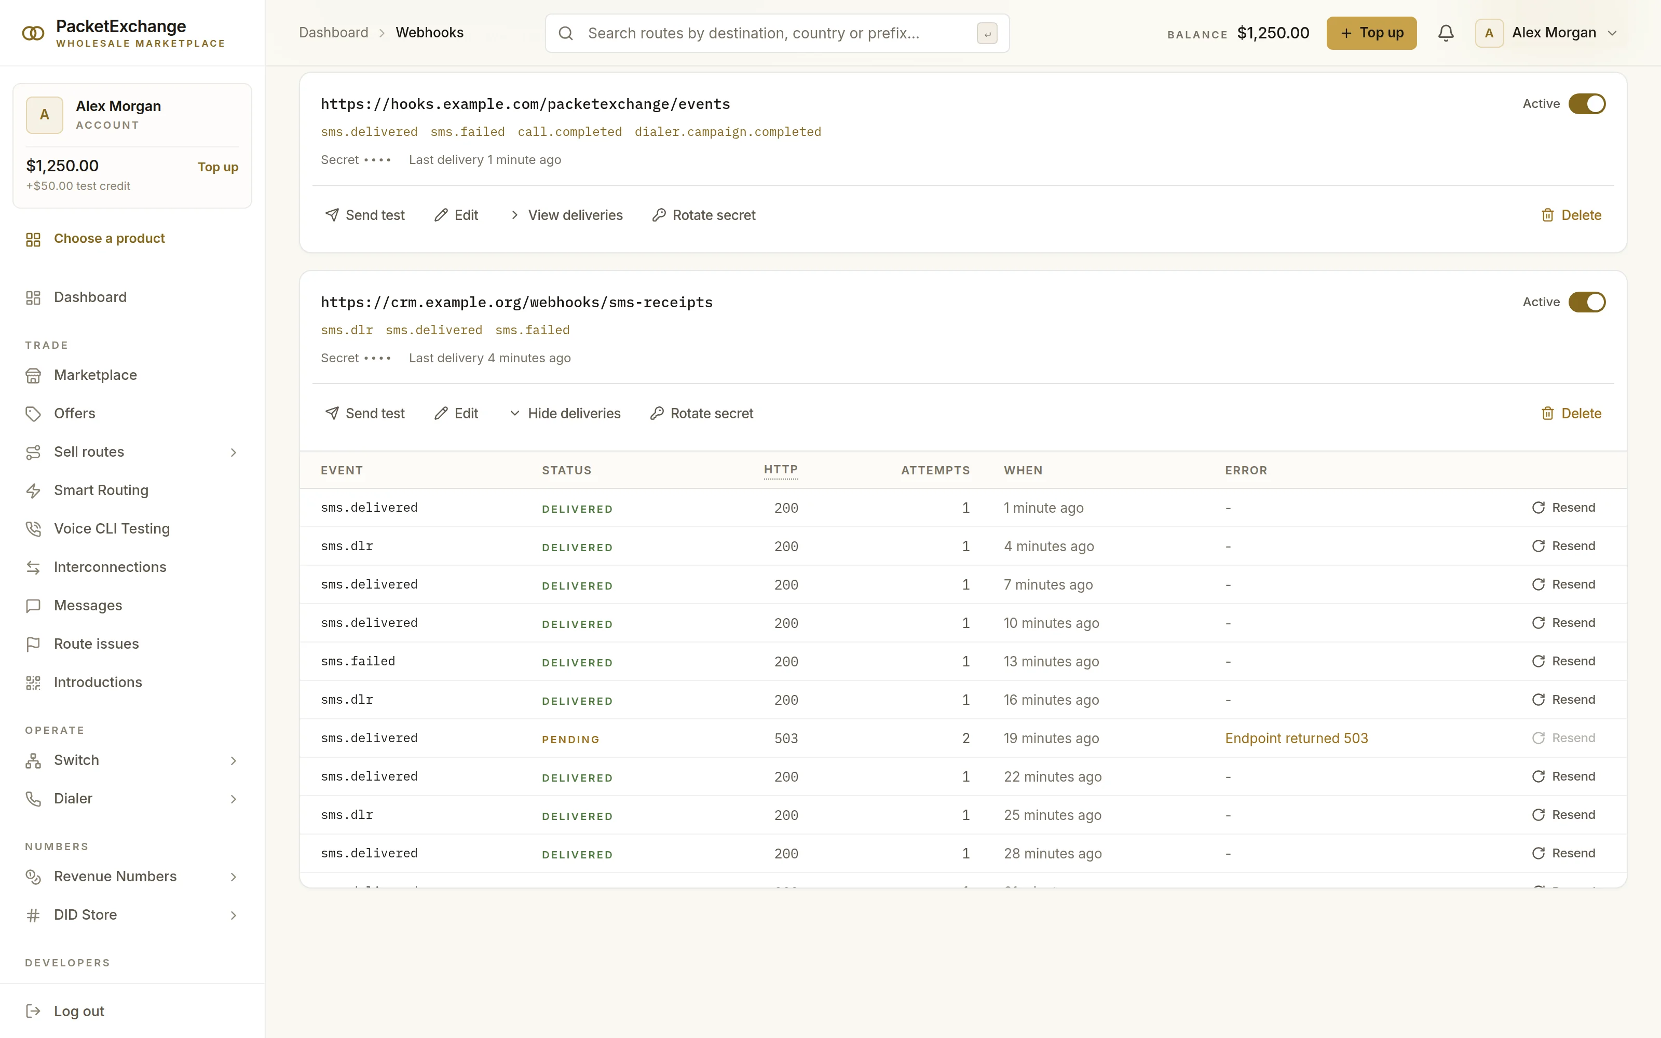Rotate secret for crm.example.org webhook
This screenshot has width=1661, height=1038.
tap(701, 413)
